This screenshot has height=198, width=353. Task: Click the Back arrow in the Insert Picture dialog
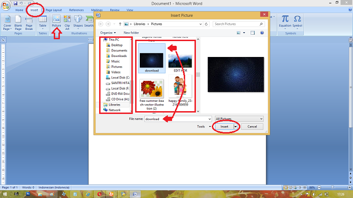101,24
